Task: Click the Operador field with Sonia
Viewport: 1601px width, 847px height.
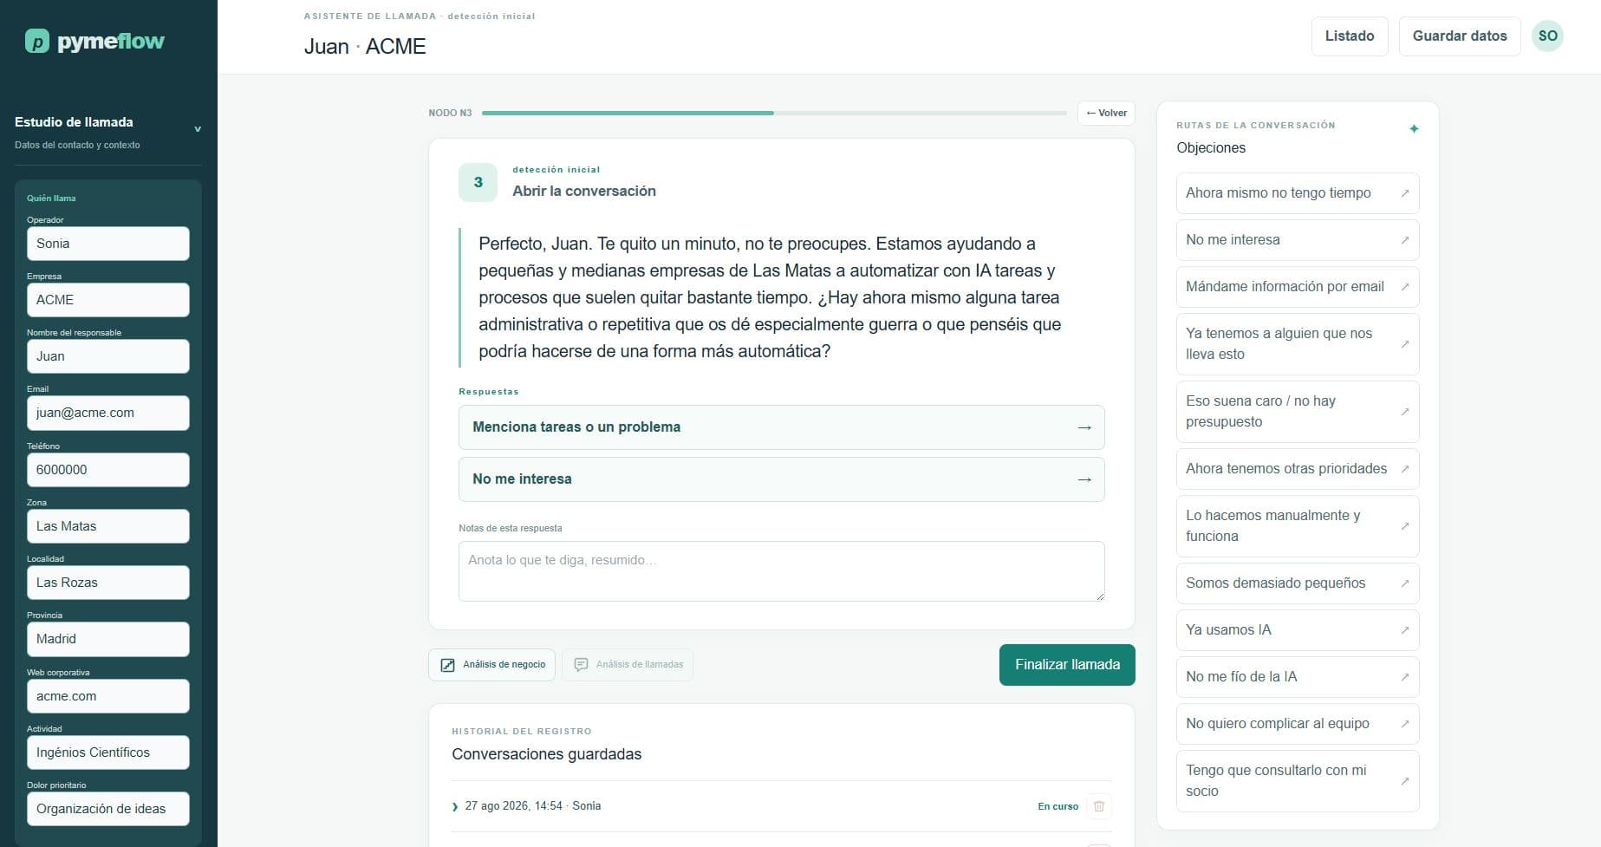Action: 107,244
